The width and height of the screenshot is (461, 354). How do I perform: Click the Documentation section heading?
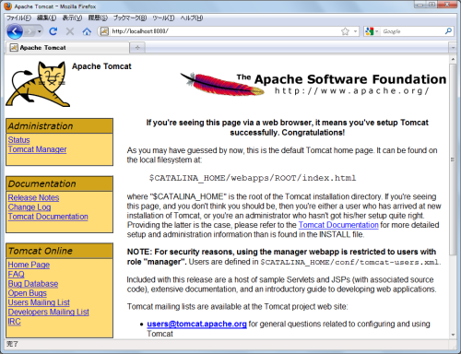[60, 183]
